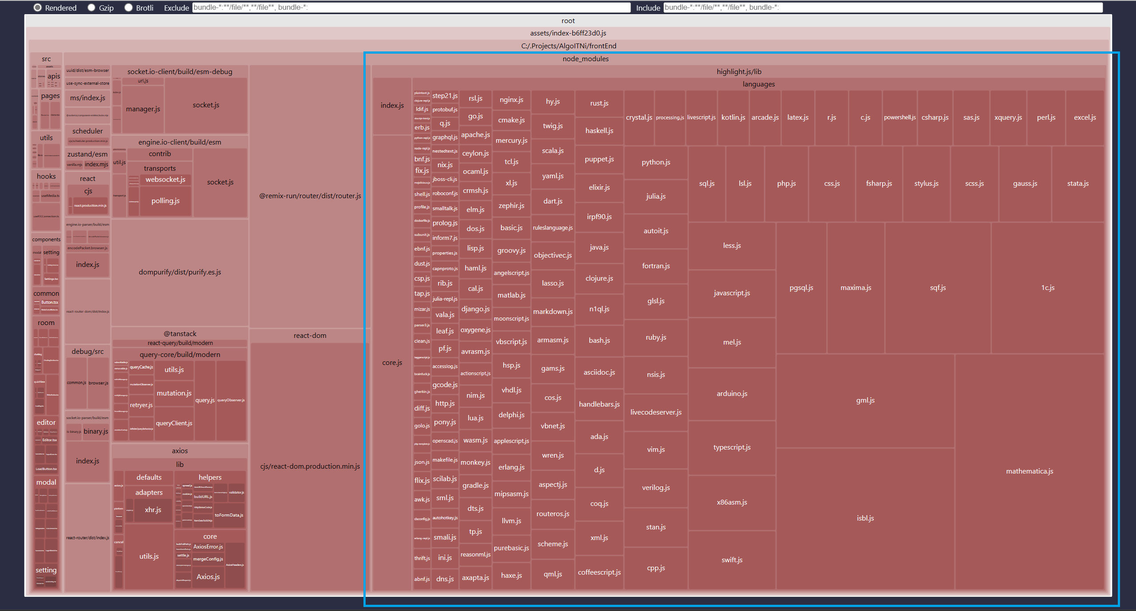This screenshot has width=1136, height=611.
Task: Select the Rendered size option
Action: tap(38, 8)
